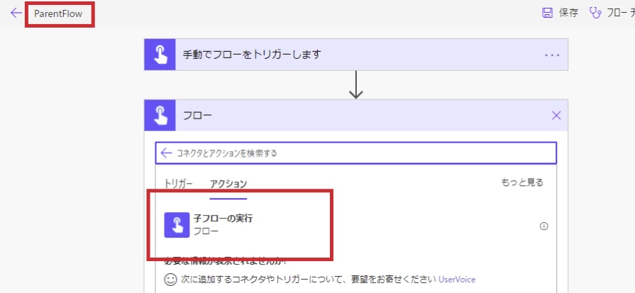
Task: Open the flow checker stethoscope icon
Action: tap(595, 13)
